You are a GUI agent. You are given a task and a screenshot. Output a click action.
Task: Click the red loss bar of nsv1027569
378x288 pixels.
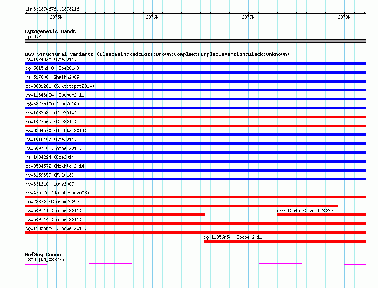point(195,126)
